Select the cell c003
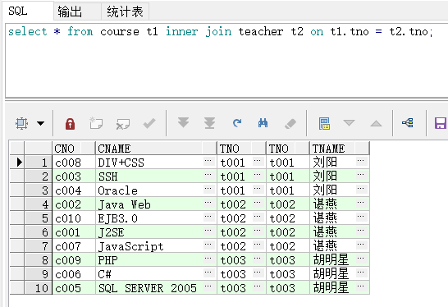The height and width of the screenshot is (307, 448). tap(74, 176)
